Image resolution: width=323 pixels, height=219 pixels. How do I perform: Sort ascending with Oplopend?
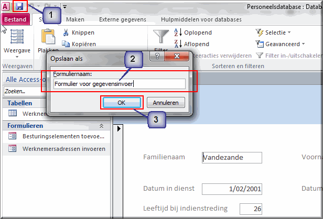[193, 32]
